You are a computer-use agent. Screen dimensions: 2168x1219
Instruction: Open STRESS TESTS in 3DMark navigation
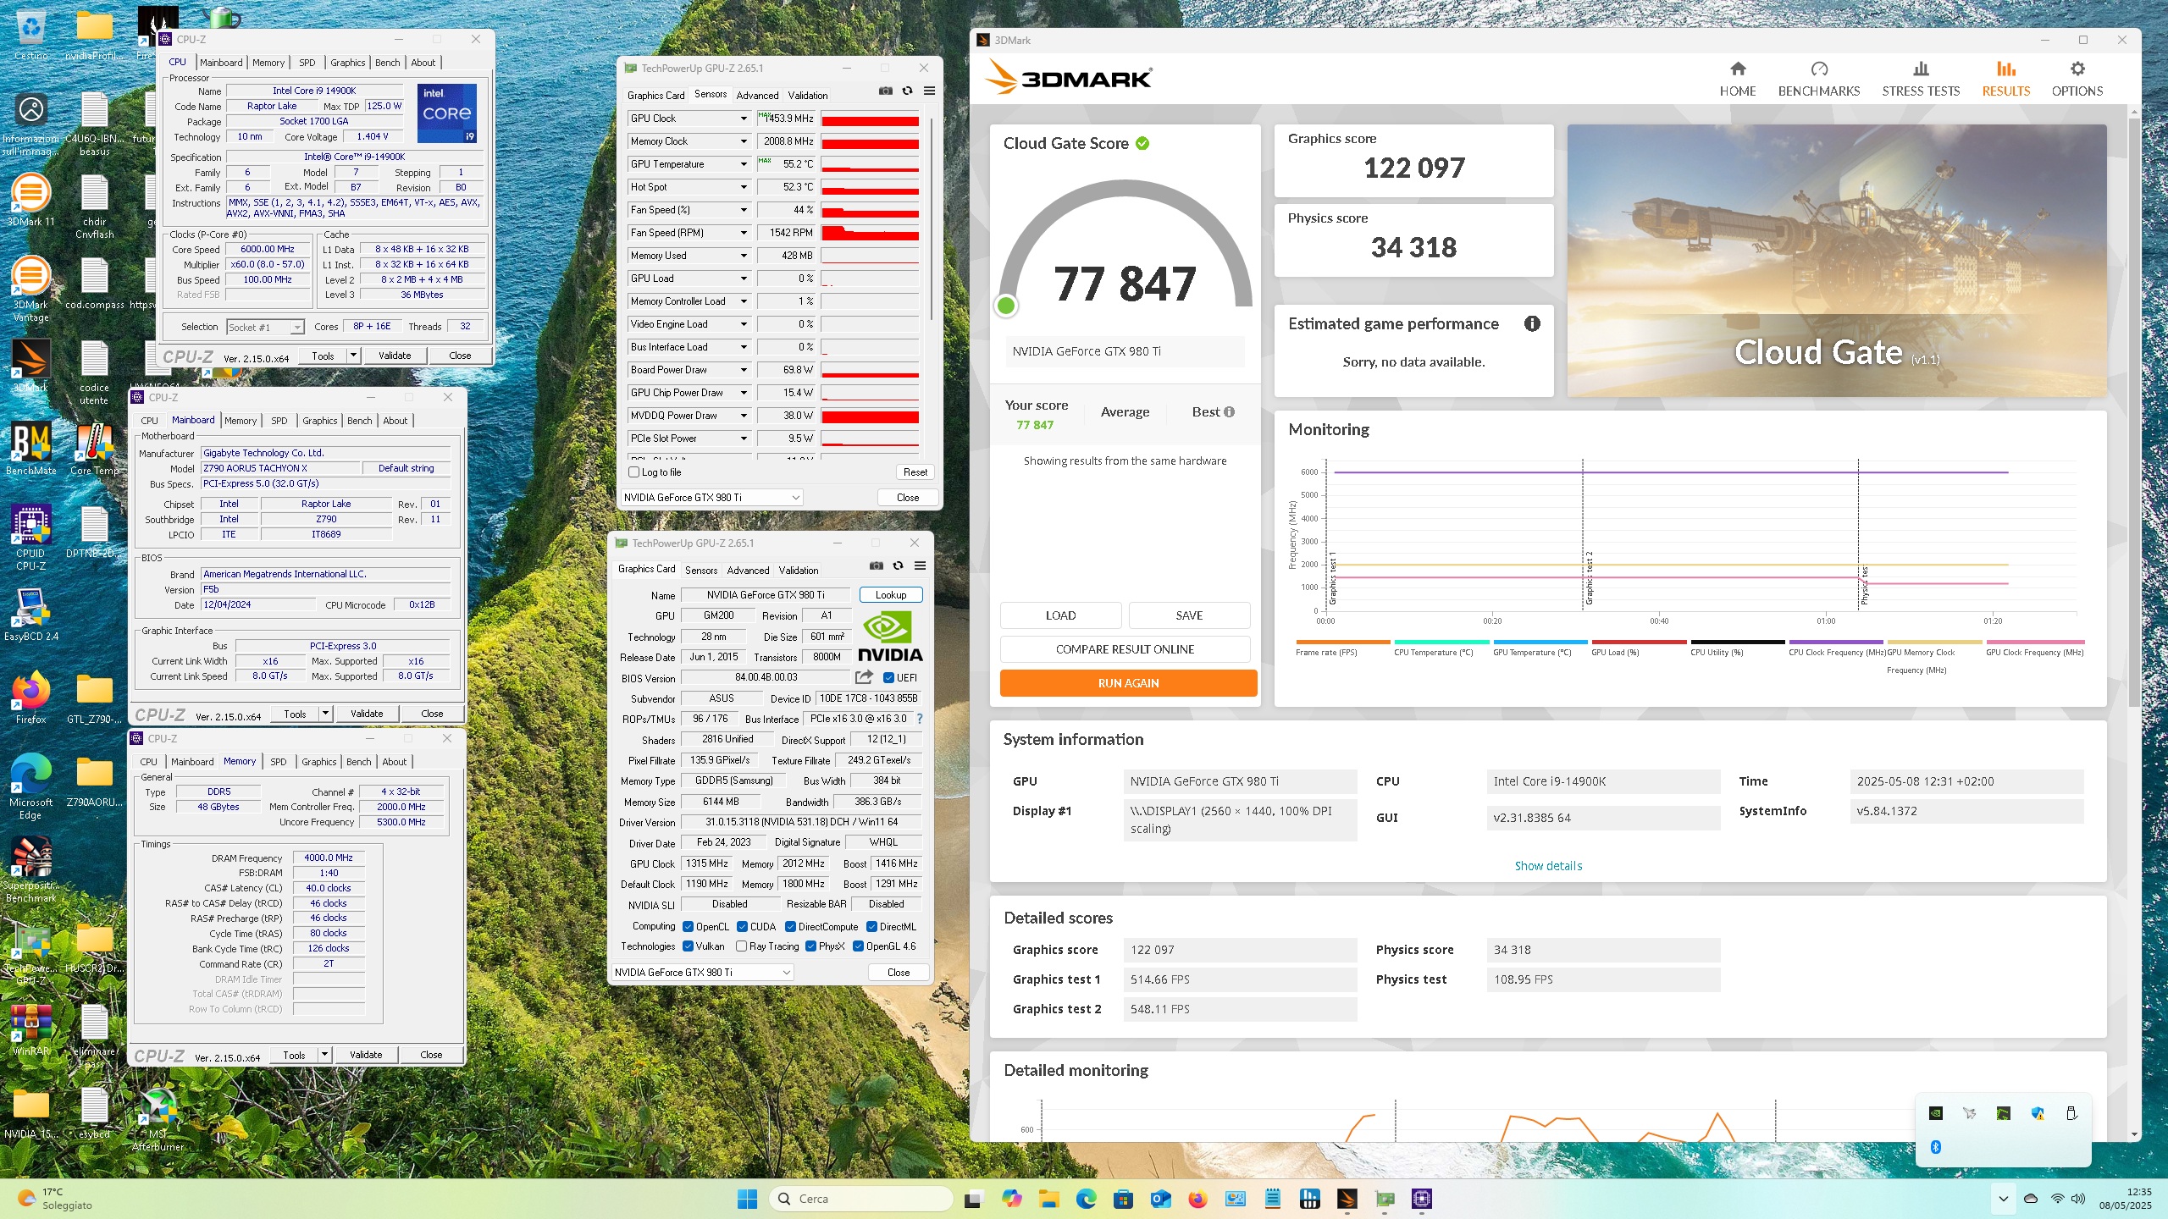coord(1921,80)
